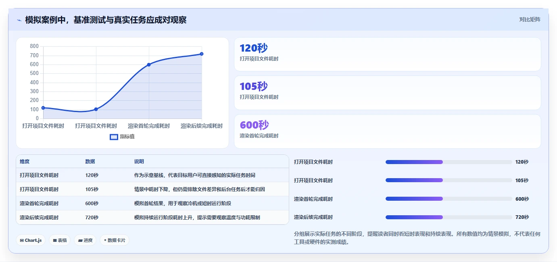Click the 说明 table column header
557x262 pixels.
click(139, 162)
